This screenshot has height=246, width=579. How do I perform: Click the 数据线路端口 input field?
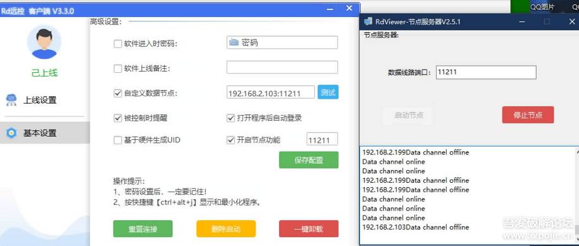tap(486, 72)
